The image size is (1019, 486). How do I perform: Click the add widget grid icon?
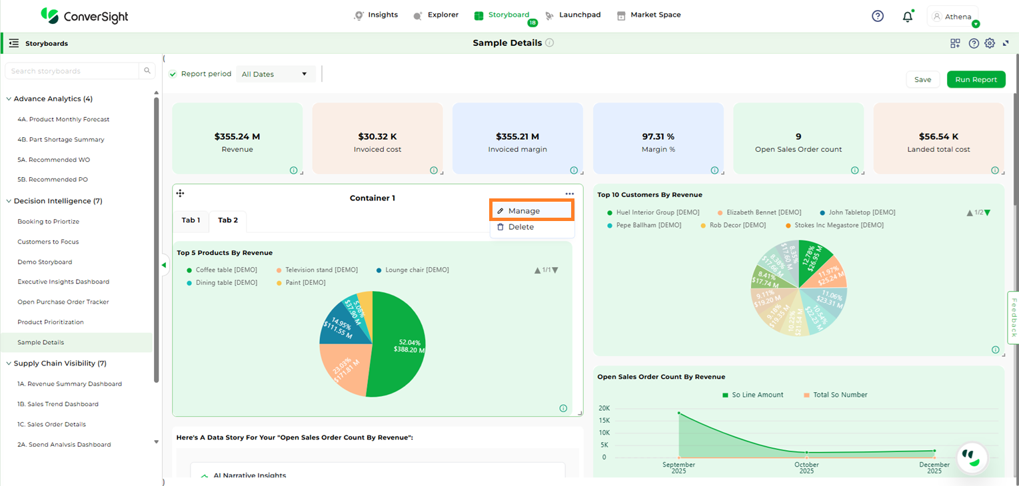(x=955, y=43)
